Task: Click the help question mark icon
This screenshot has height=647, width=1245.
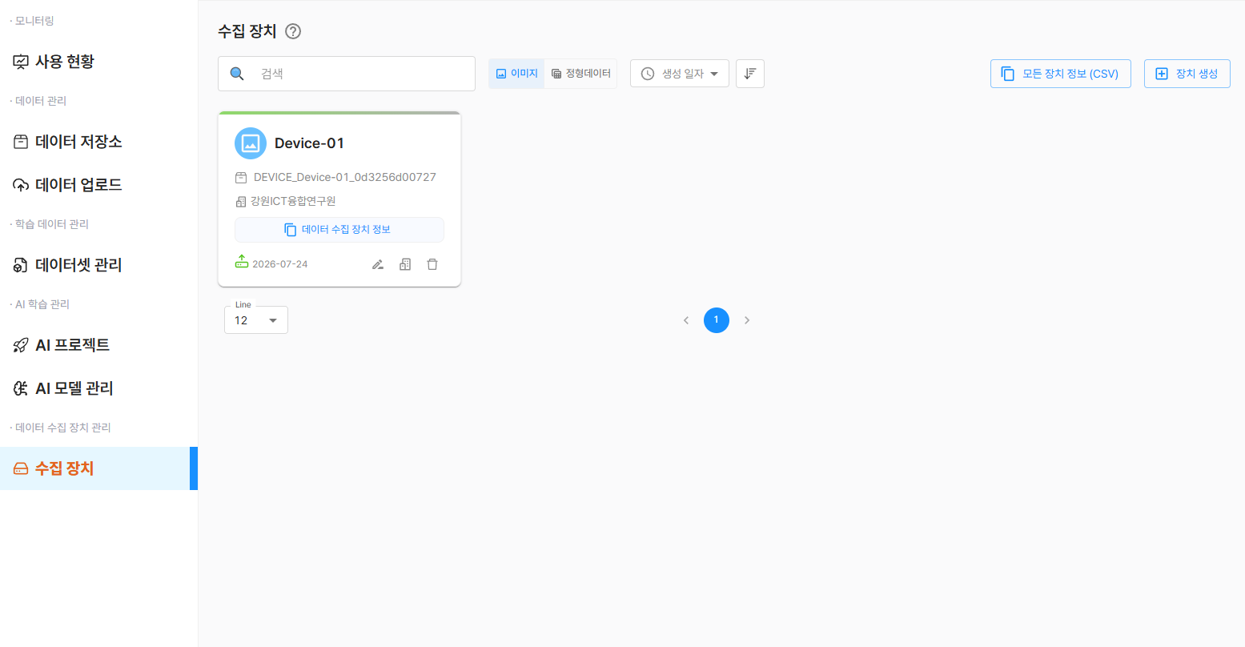Action: coord(293,31)
